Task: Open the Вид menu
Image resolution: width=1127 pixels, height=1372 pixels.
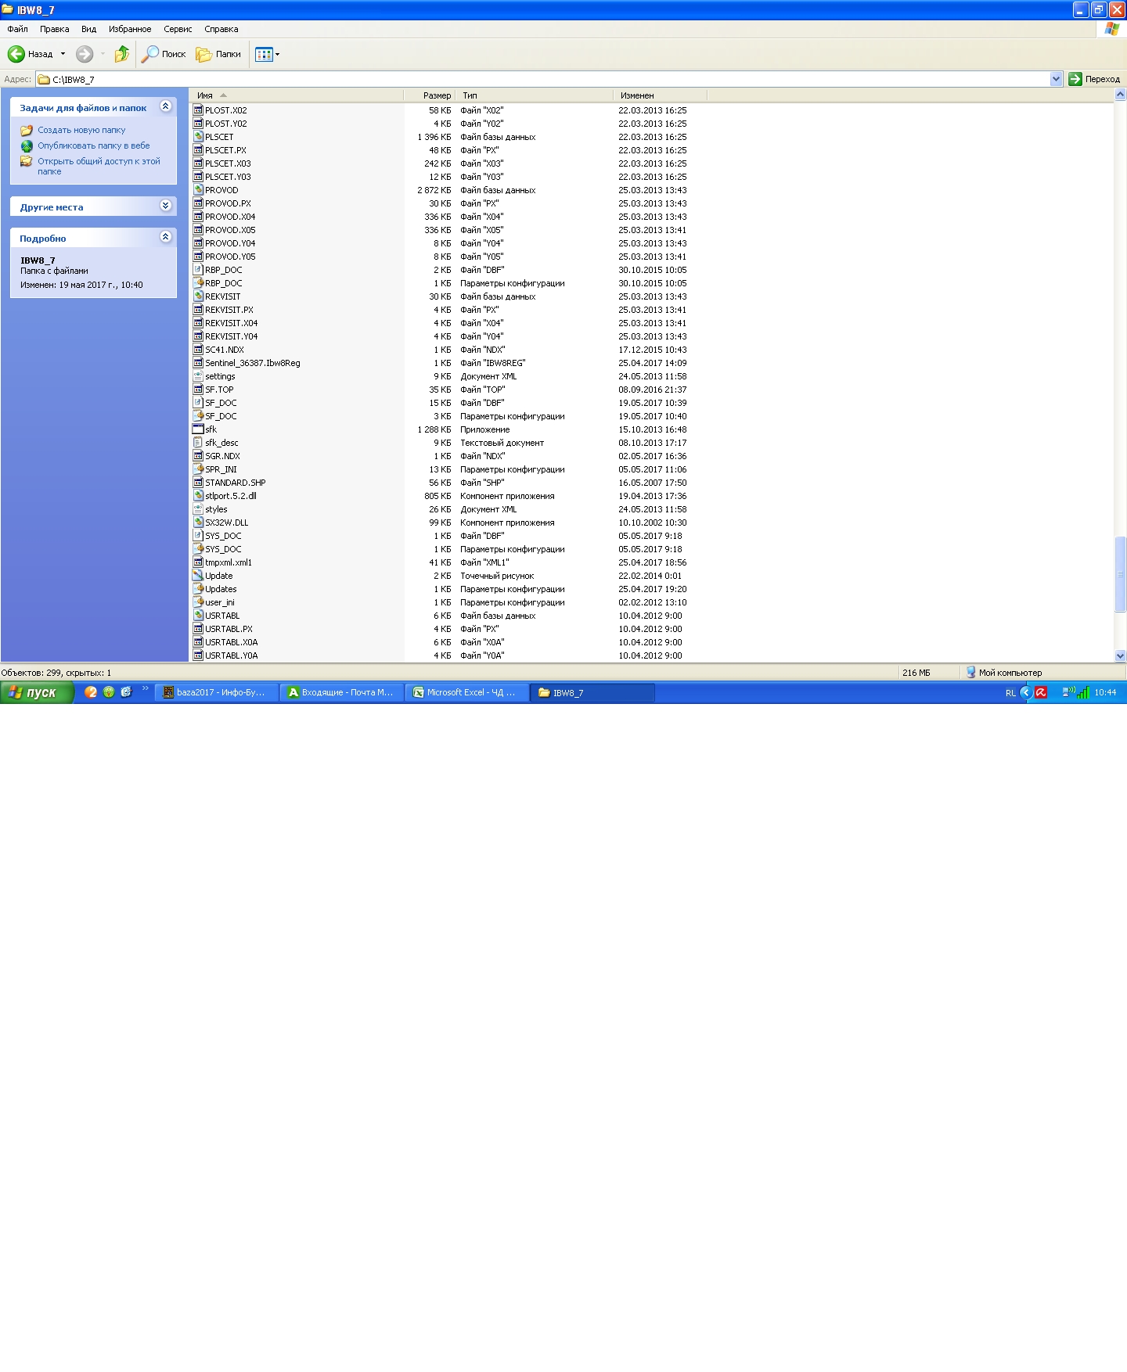Action: pyautogui.click(x=89, y=29)
